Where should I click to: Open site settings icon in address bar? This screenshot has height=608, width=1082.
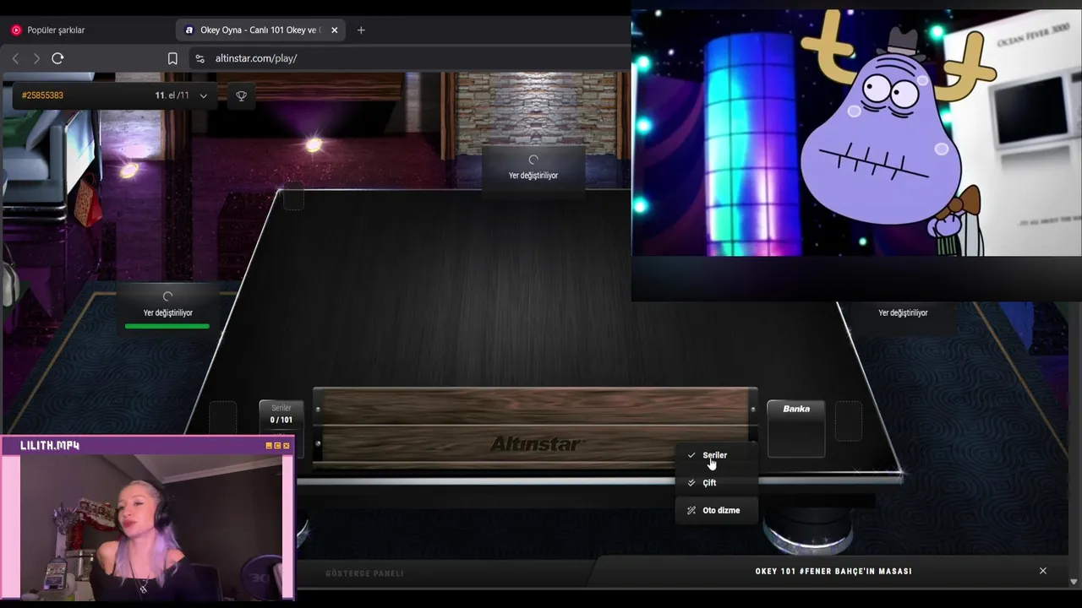tap(199, 58)
